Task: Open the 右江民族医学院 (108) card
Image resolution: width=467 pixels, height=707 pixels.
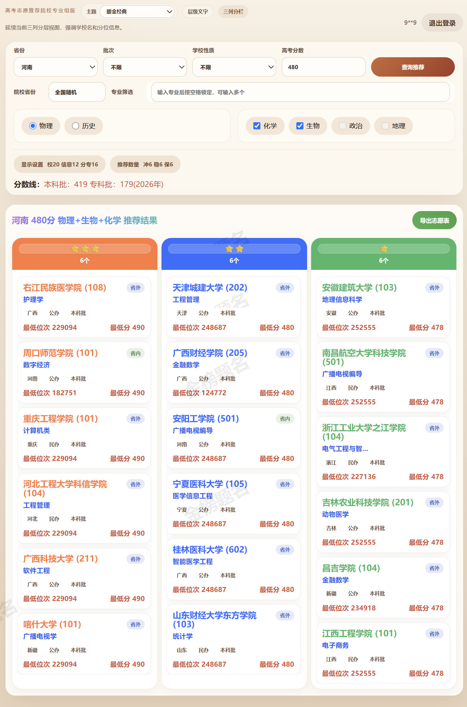Action: [x=84, y=307]
